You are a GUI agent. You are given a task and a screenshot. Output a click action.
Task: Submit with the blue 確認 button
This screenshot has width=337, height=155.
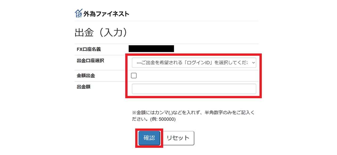pyautogui.click(x=149, y=138)
